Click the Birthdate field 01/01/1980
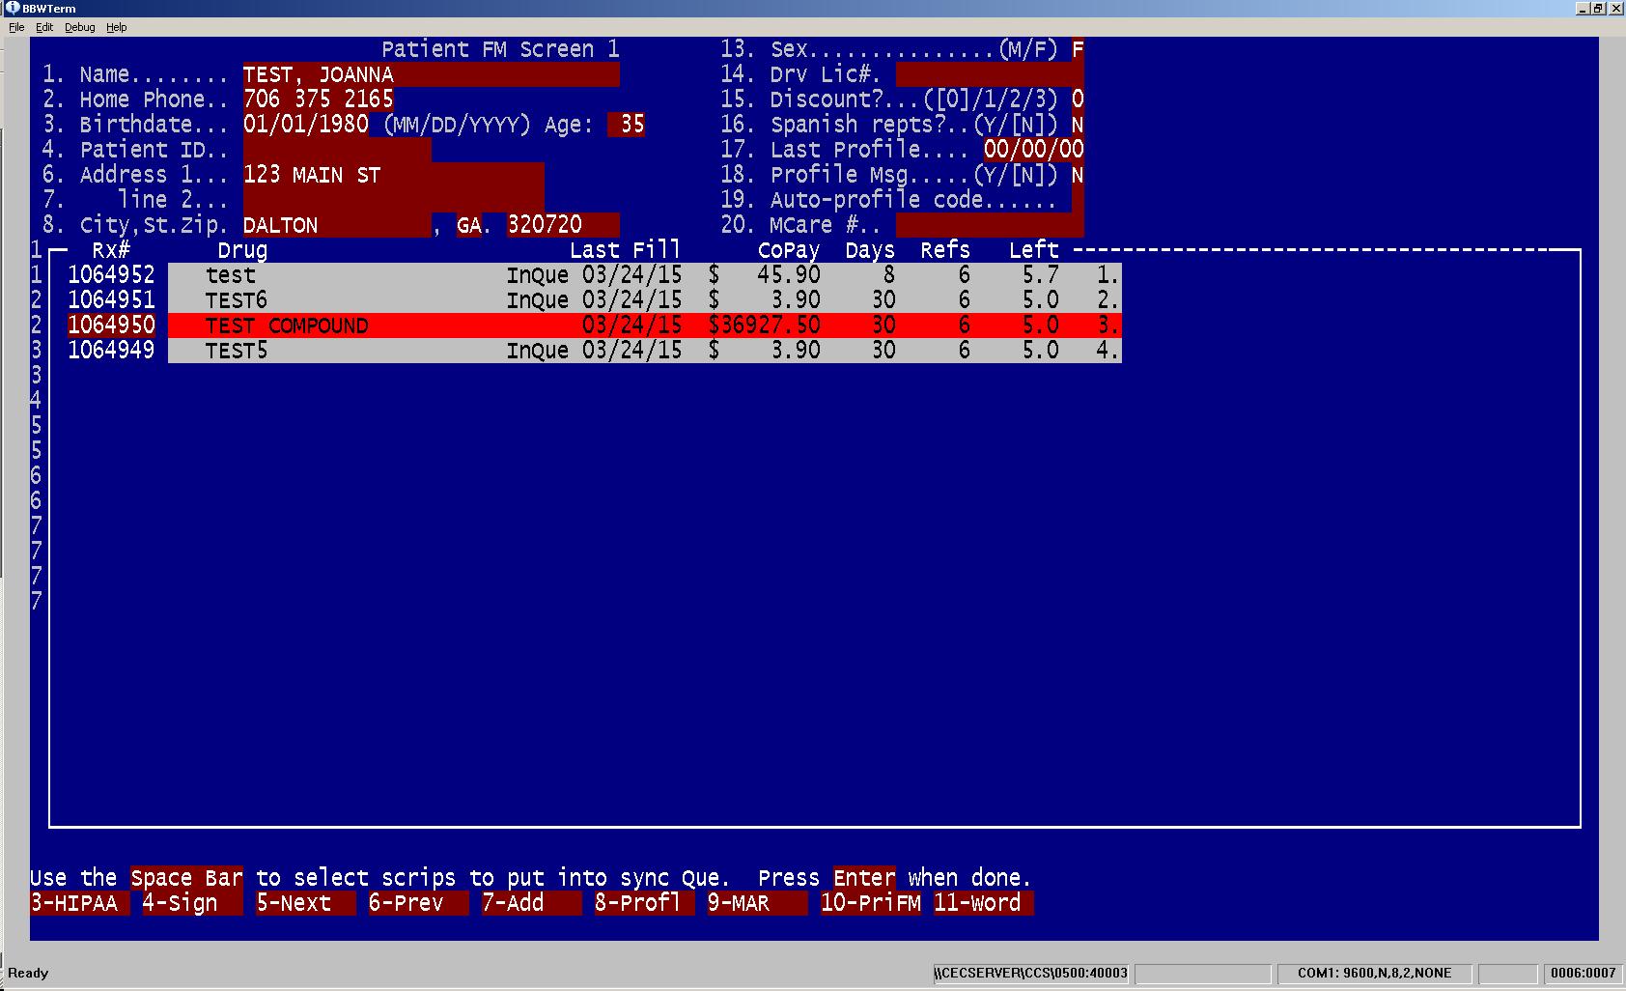This screenshot has height=991, width=1626. [306, 125]
